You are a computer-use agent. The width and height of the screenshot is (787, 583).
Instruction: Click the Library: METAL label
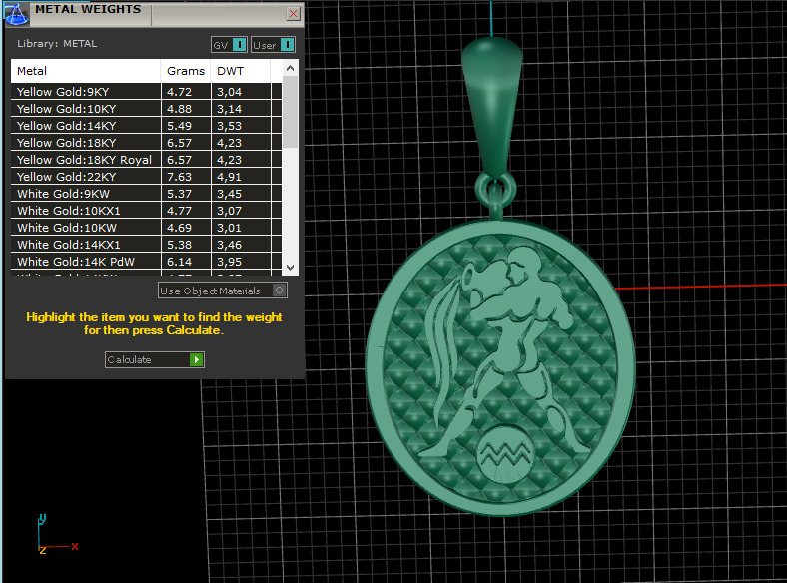pos(57,44)
